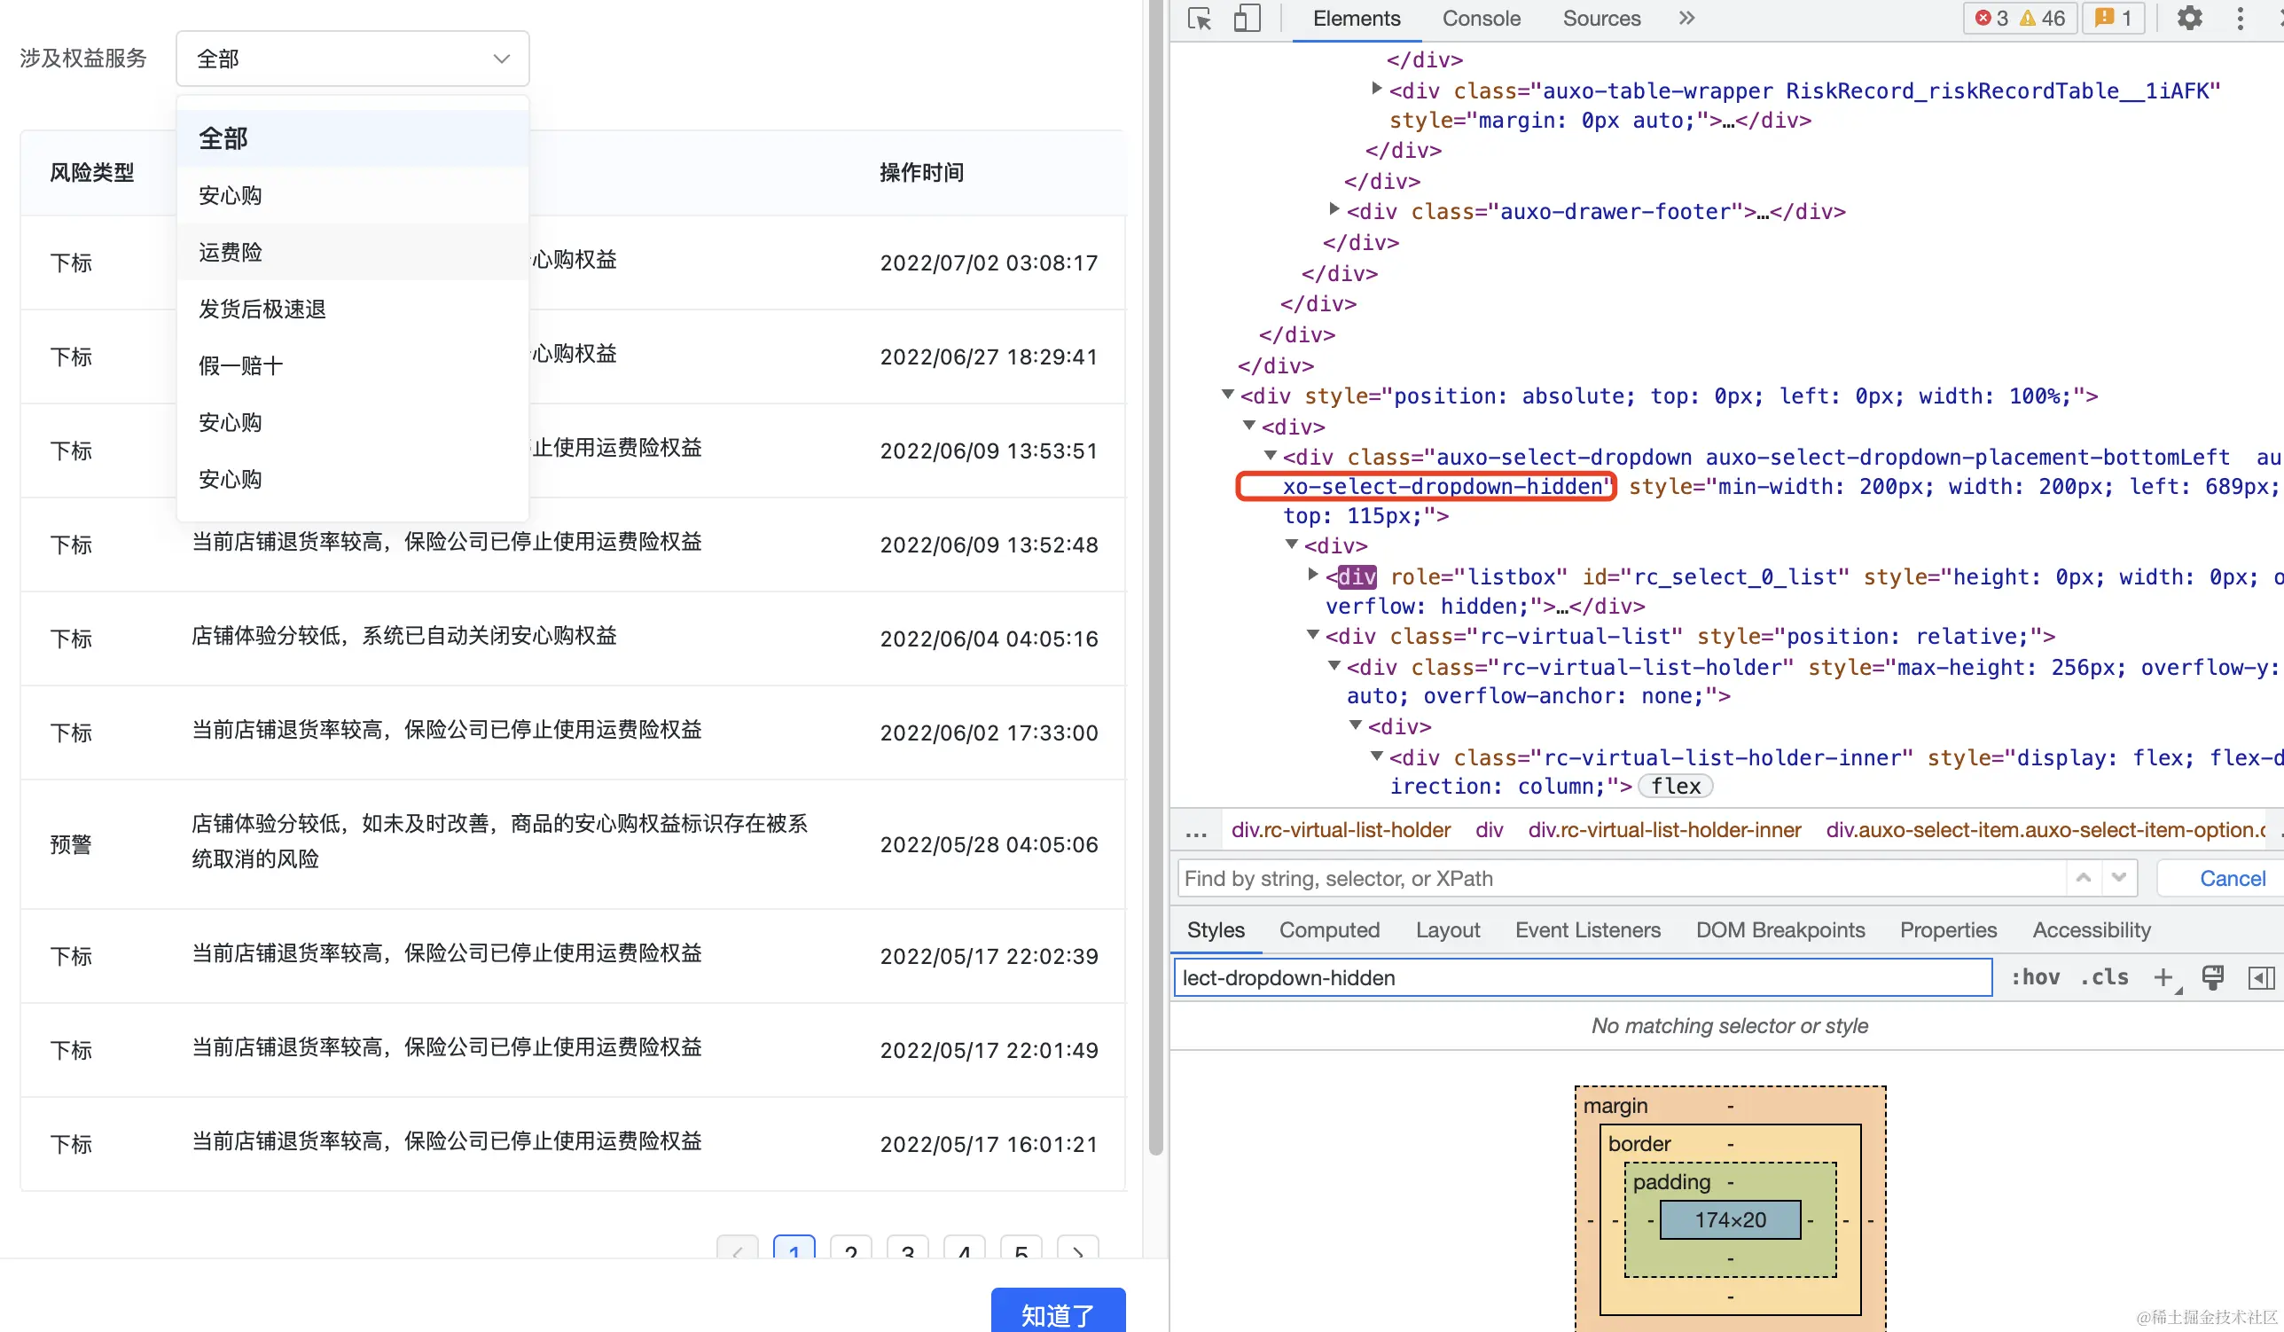The image size is (2284, 1332).
Task: Cancel the DevTools search bar
Action: point(2232,879)
